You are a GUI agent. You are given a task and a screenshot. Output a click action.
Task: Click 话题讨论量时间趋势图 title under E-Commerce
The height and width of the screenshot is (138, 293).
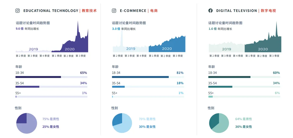pos(129,23)
